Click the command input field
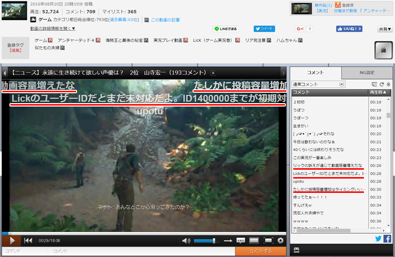 click(x=25, y=251)
